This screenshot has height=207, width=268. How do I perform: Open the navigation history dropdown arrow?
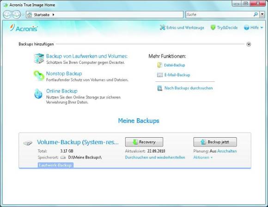coord(23,15)
